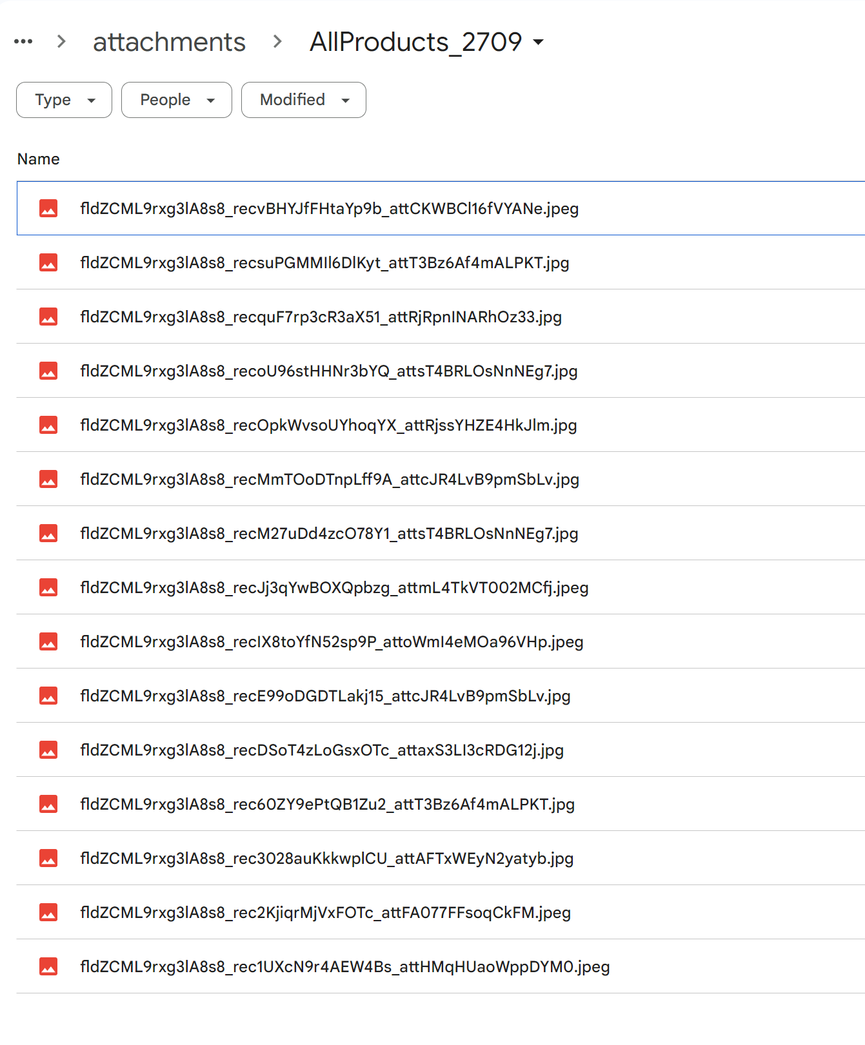This screenshot has height=1045, width=865.
Task: Expand the Modified filter dropdown
Action: (x=303, y=100)
